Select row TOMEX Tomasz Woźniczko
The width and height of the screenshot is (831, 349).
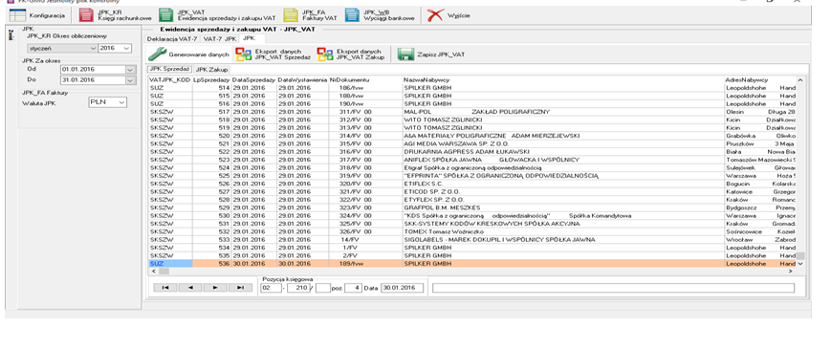(x=472, y=231)
